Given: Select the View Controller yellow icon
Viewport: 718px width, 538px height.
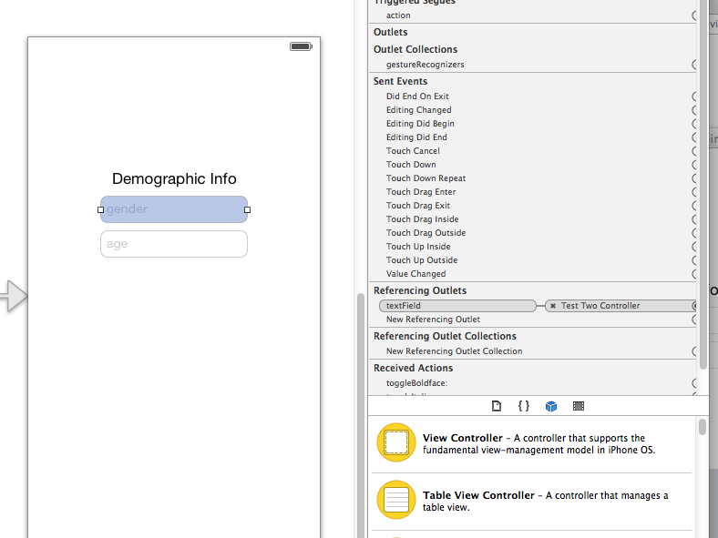Looking at the screenshot, I should pos(396,442).
